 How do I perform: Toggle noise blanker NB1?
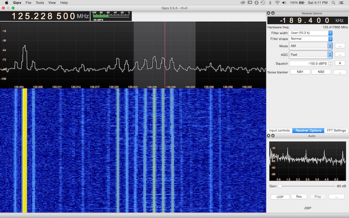click(x=300, y=72)
